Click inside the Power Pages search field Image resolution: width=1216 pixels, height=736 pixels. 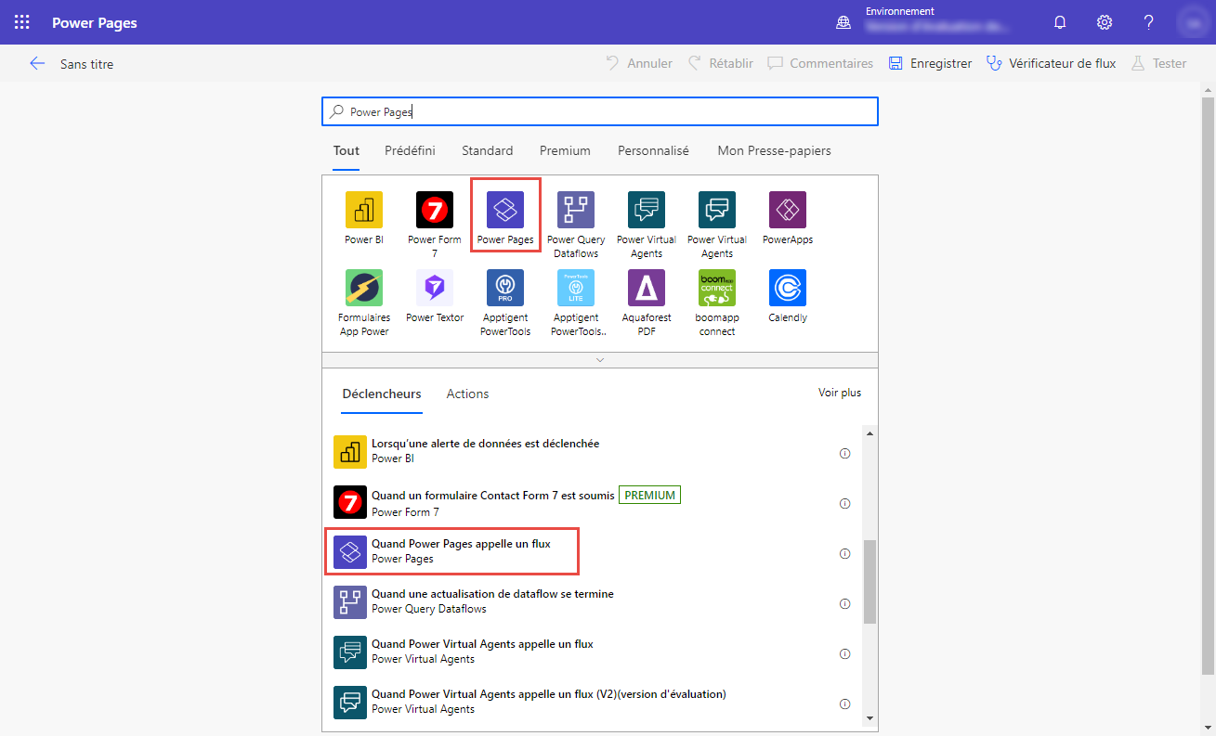[x=599, y=110]
